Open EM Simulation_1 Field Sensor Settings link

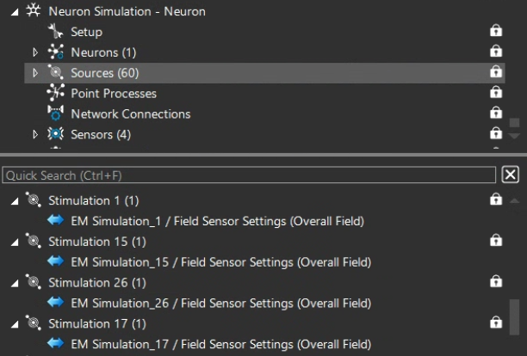(217, 221)
